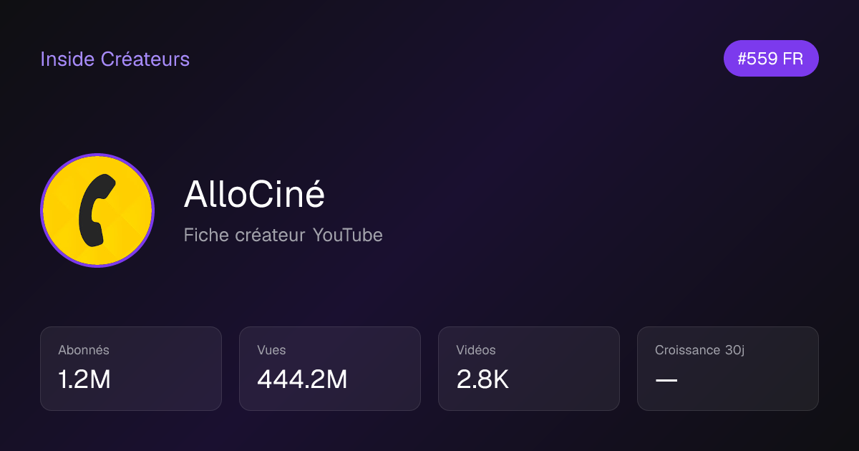Click the purple ring around the avatar
859x451 pixels.
(x=97, y=155)
